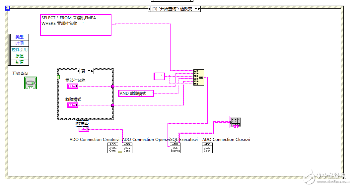Switch to previous case in 真 structure
The height and width of the screenshot is (187, 352).
(78, 71)
